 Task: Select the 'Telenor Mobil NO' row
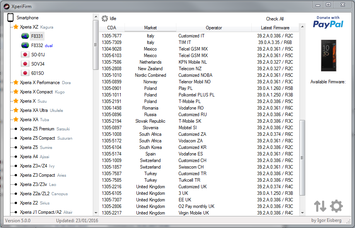(199, 81)
